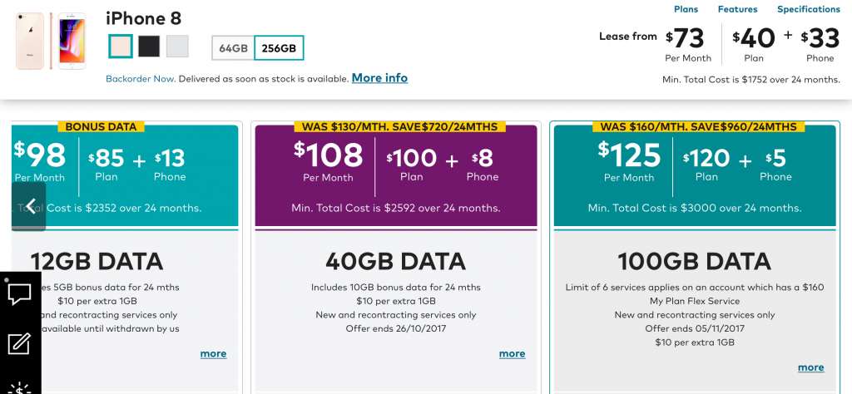Select the $108 per month plan card
Image resolution: width=852 pixels, height=394 pixels.
click(396, 175)
